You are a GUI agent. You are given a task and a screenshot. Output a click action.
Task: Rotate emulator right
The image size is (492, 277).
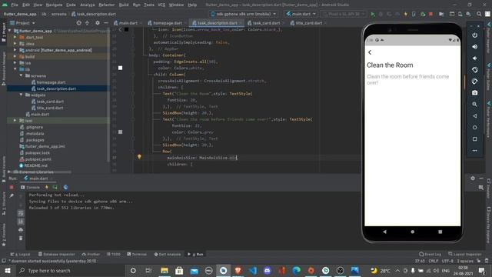[475, 82]
